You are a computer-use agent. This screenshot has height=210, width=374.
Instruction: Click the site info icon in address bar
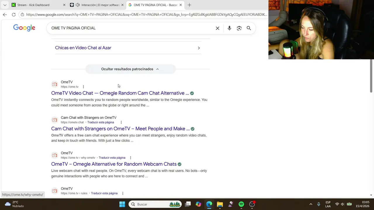point(22,15)
